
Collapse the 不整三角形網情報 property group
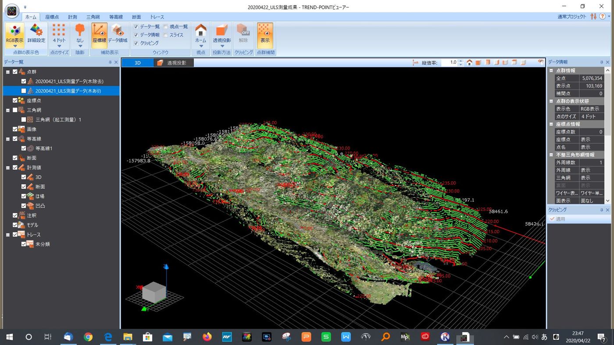coord(551,155)
